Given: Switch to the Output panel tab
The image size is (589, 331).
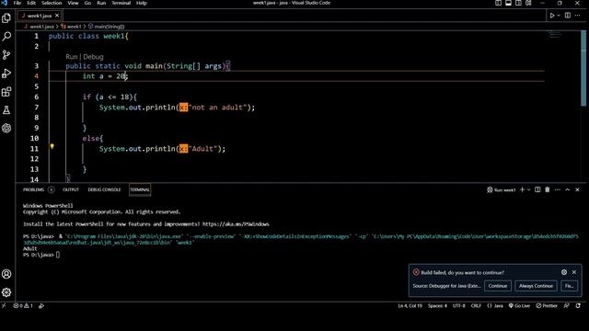Looking at the screenshot, I should click(x=71, y=189).
